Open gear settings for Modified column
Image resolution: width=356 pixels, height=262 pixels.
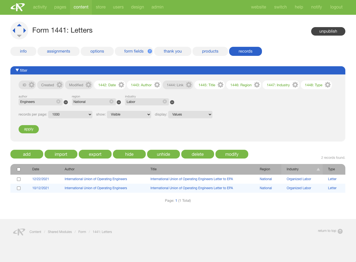coord(89,85)
